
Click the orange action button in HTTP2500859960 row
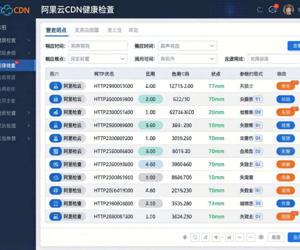[x=285, y=177]
